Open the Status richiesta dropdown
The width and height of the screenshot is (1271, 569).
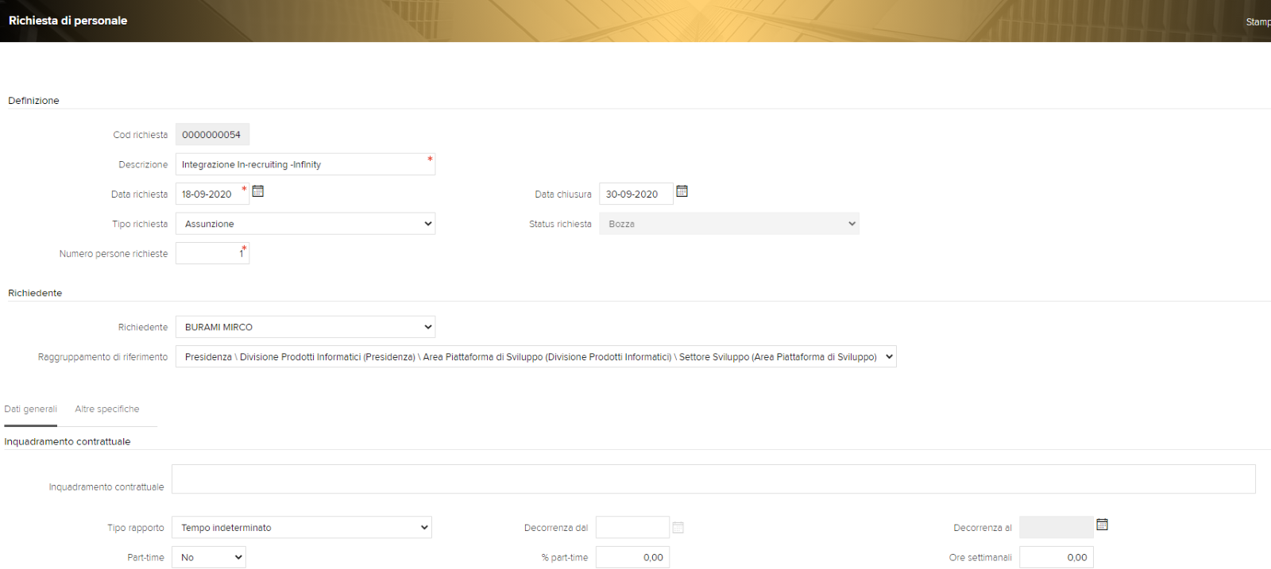click(729, 224)
